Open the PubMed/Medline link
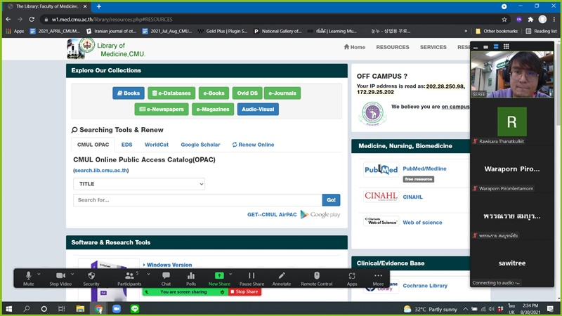Viewport: 562px width, 316px height. coord(424,169)
